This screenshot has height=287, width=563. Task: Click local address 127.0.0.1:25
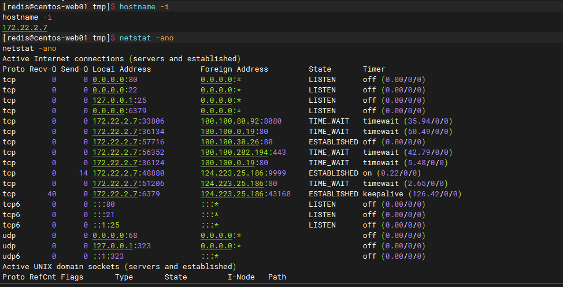(x=114, y=100)
